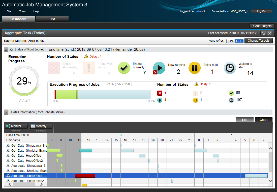Click the Status of Root Jobnet icon

tap(11, 49)
